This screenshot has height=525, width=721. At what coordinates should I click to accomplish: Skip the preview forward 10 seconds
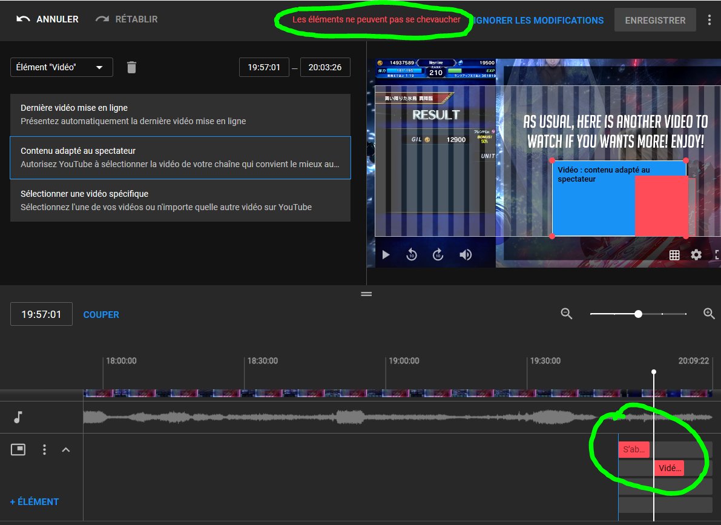(438, 254)
